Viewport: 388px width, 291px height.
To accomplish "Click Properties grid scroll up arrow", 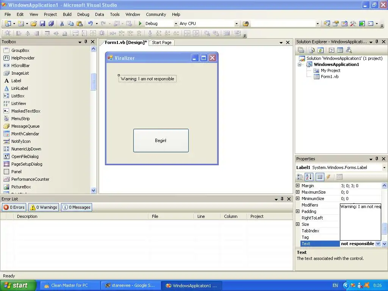I will [x=384, y=185].
